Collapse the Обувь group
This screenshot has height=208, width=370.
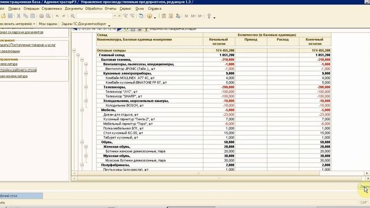[x=82, y=142]
